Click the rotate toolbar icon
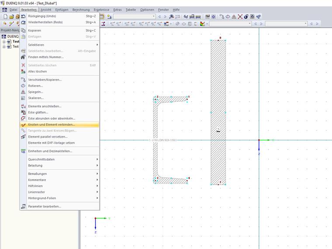Image resolution: width=332 pixels, height=249 pixels. (228, 17)
